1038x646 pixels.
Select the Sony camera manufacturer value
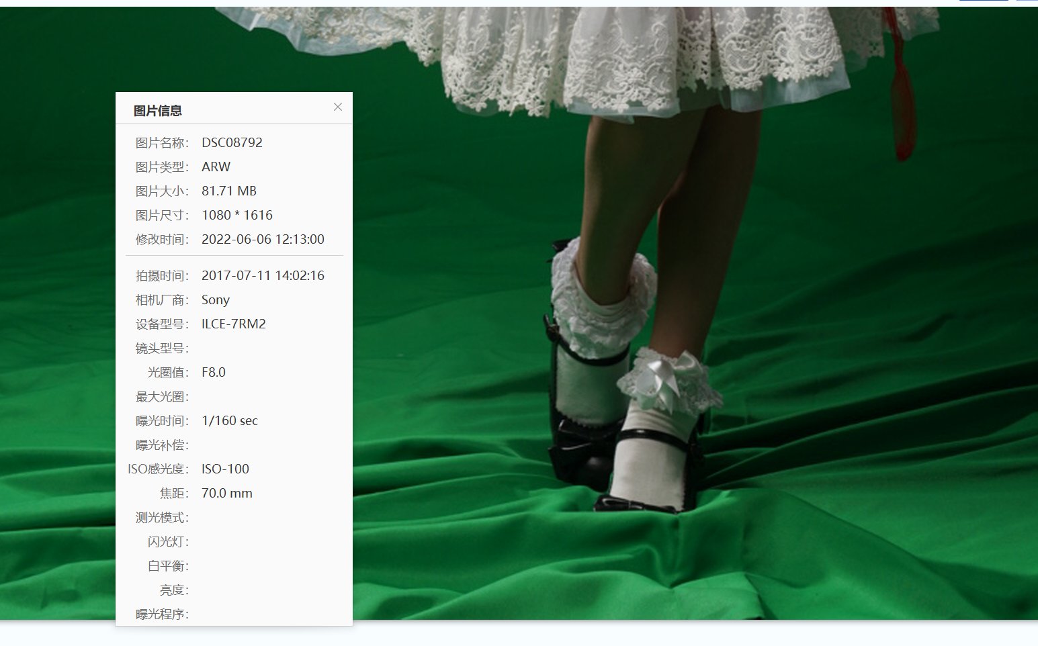coord(216,299)
